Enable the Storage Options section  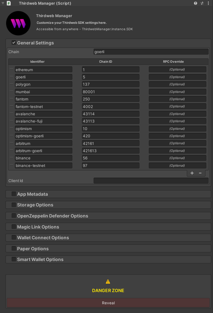pyautogui.click(x=14, y=205)
